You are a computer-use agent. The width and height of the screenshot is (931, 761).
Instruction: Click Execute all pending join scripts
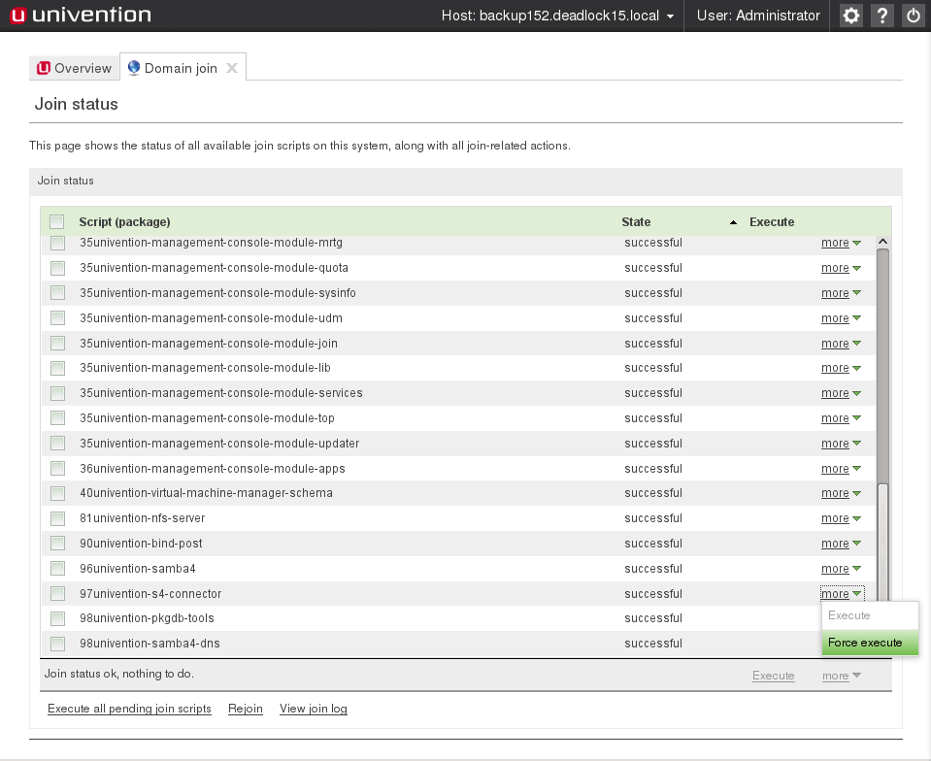pyautogui.click(x=129, y=709)
